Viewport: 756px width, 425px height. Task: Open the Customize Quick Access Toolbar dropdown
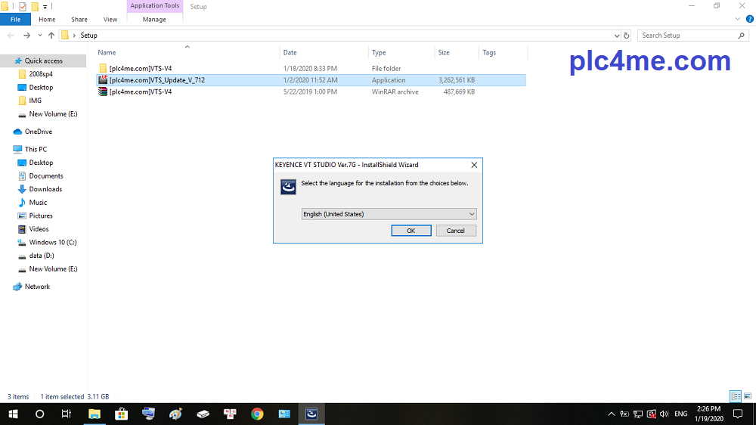[x=45, y=6]
